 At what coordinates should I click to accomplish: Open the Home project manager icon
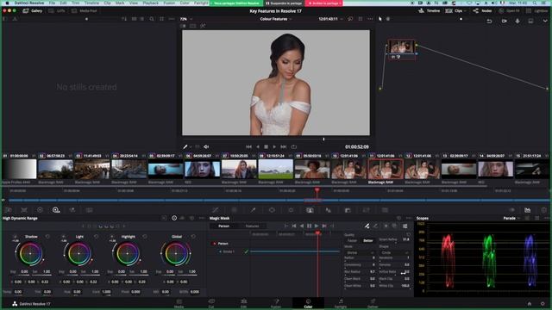tap(529, 304)
